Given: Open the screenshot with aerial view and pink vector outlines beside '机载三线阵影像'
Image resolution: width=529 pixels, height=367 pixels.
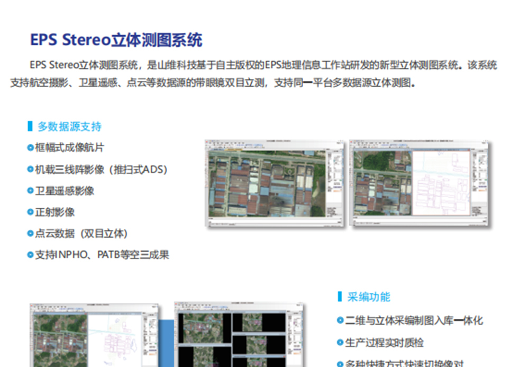Looking at the screenshot, I should tap(419, 183).
